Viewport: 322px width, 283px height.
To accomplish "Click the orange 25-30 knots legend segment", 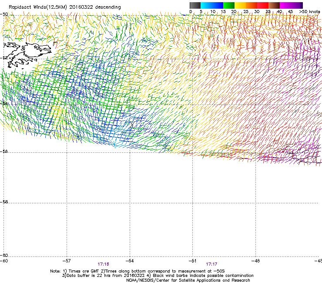I will tap(252, 5).
